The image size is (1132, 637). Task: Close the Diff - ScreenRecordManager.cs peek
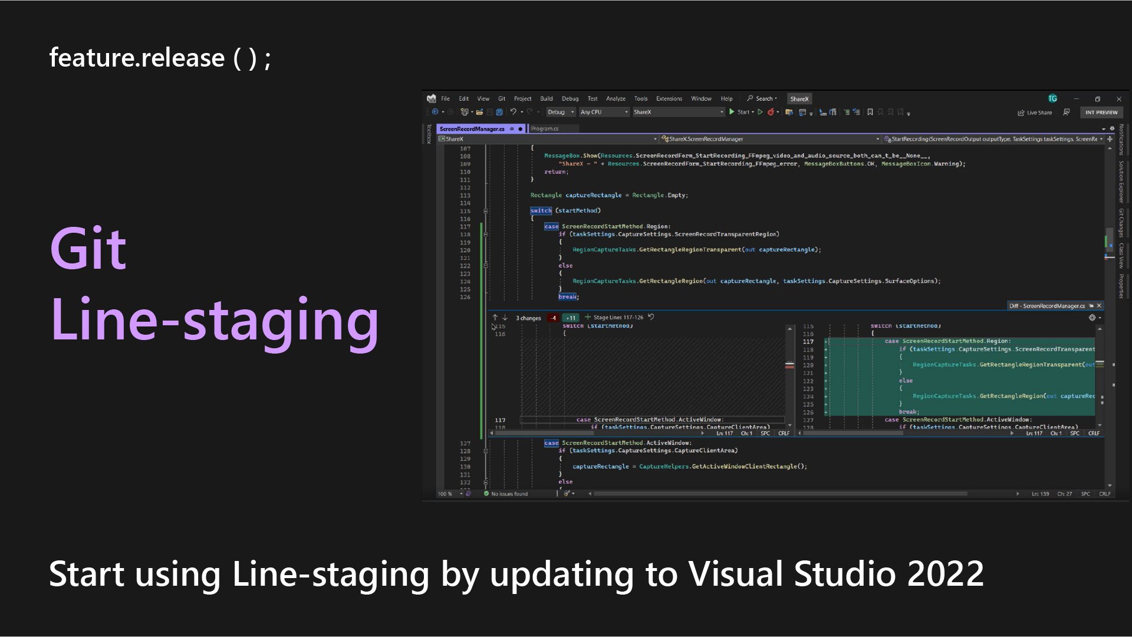pos(1099,306)
